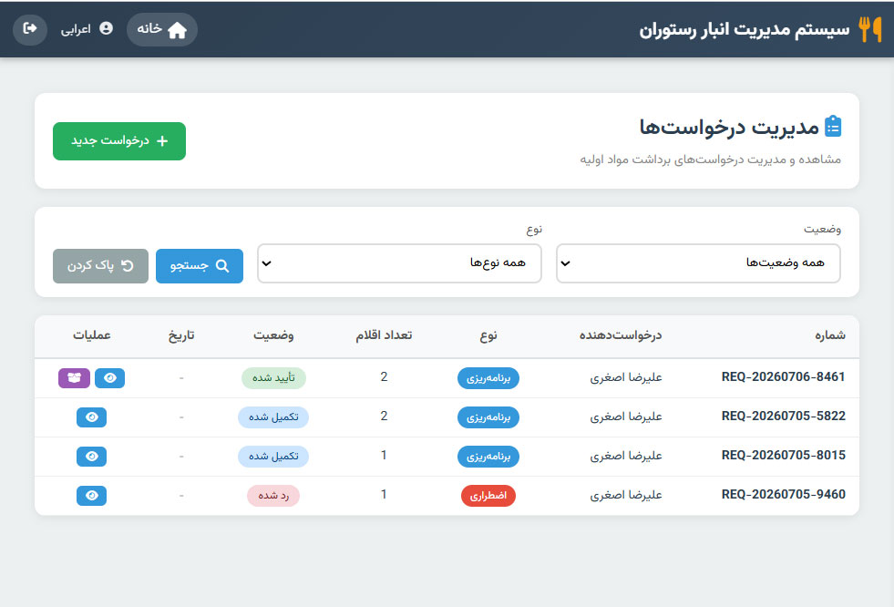Click the درخواست‌دهنده column header

[x=621, y=335]
